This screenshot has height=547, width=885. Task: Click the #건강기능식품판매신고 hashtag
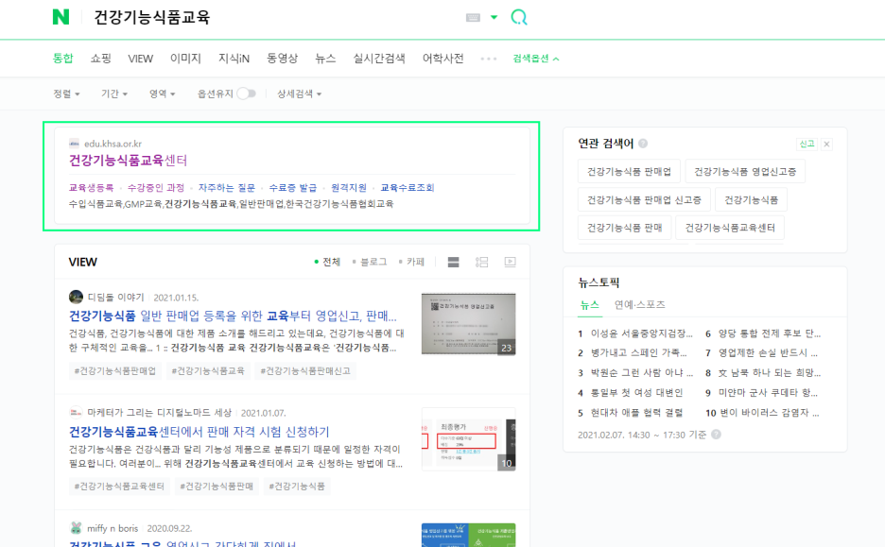tap(305, 371)
